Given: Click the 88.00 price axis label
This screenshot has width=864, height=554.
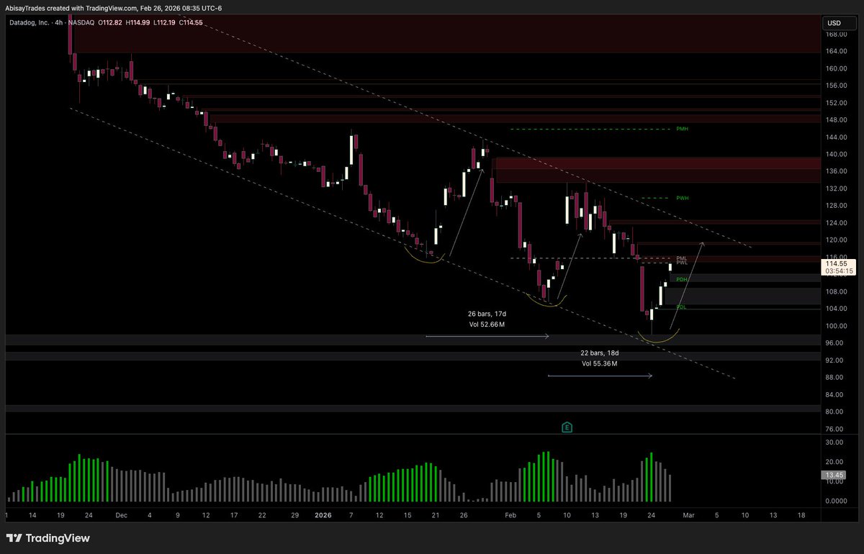Looking at the screenshot, I should click(836, 378).
